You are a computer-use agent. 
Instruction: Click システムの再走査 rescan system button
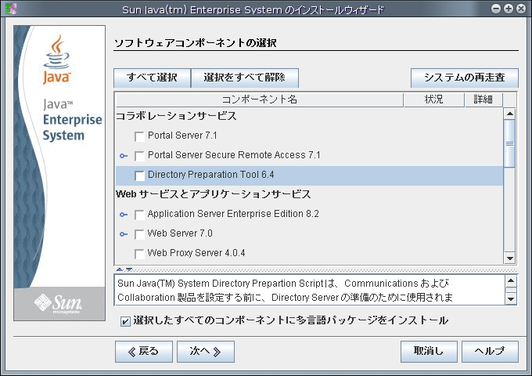(x=465, y=78)
